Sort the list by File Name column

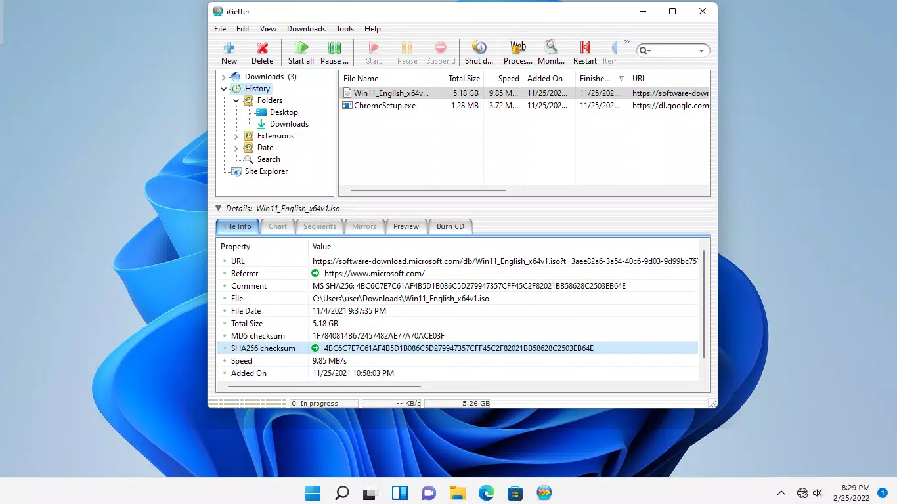(x=385, y=79)
